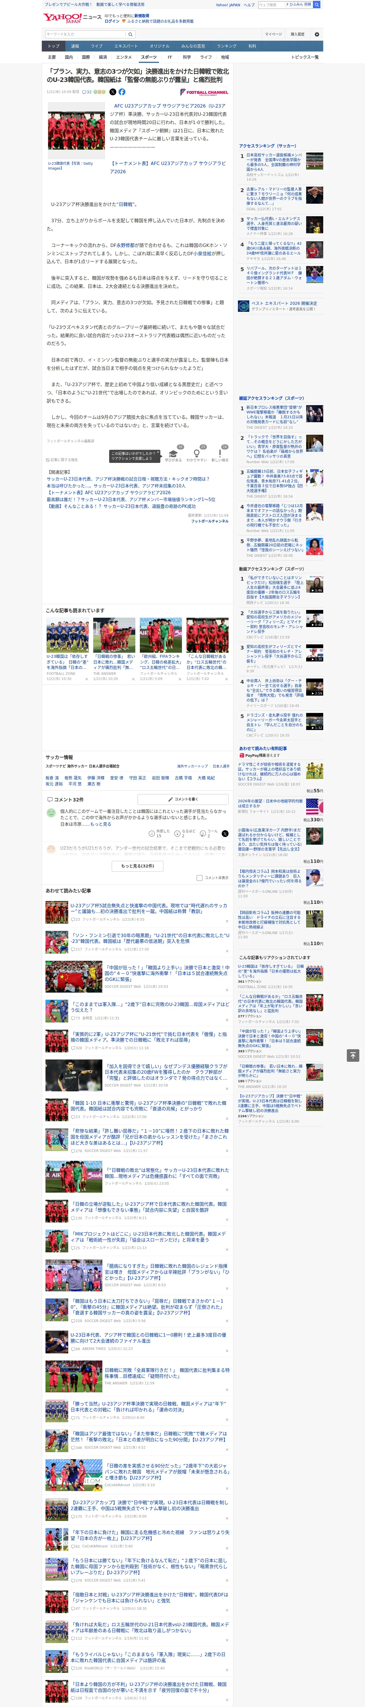
Task: Open the トップ tab
Action: tap(54, 46)
